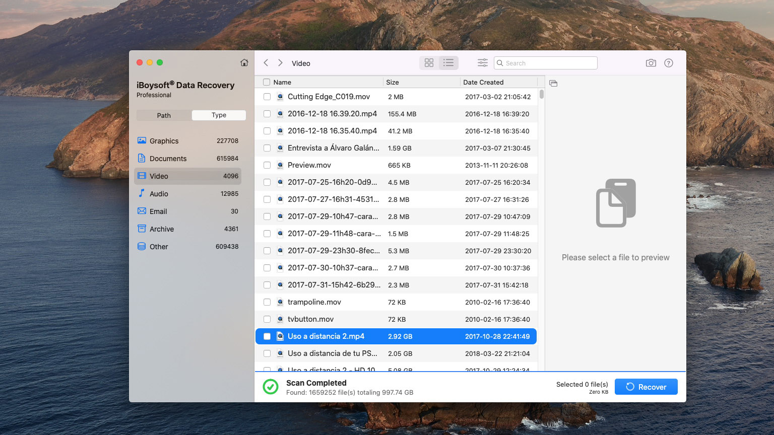
Task: Navigate back with left chevron
Action: point(266,63)
